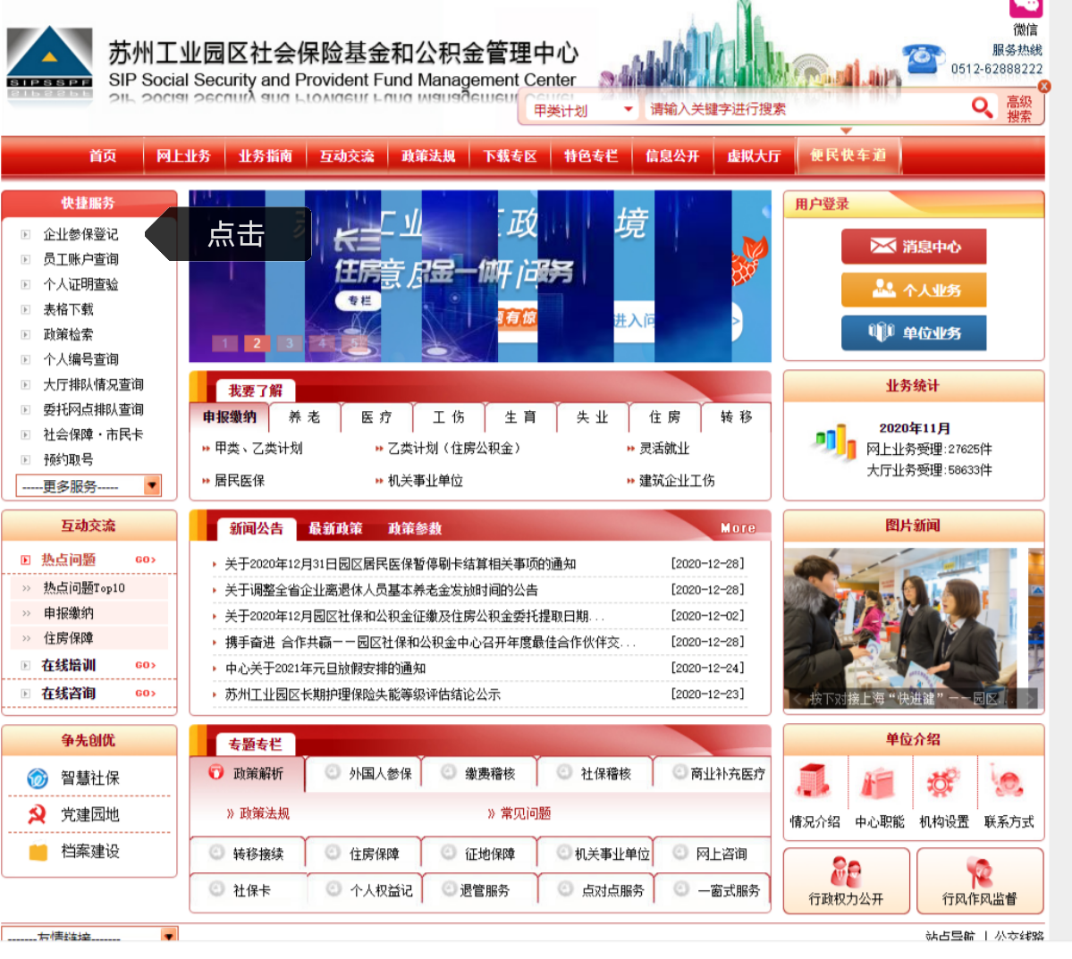Open 中心职能 icon
The image size is (1072, 959).
pos(879,782)
